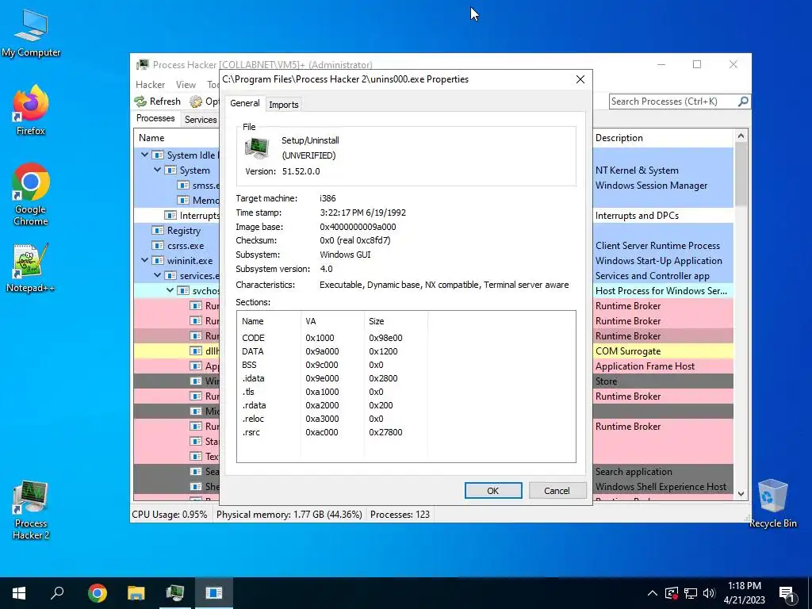Open My Computer desktop icon
The image size is (812, 609).
(x=31, y=33)
